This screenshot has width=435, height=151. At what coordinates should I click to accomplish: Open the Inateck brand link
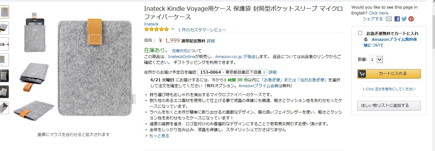pyautogui.click(x=151, y=24)
